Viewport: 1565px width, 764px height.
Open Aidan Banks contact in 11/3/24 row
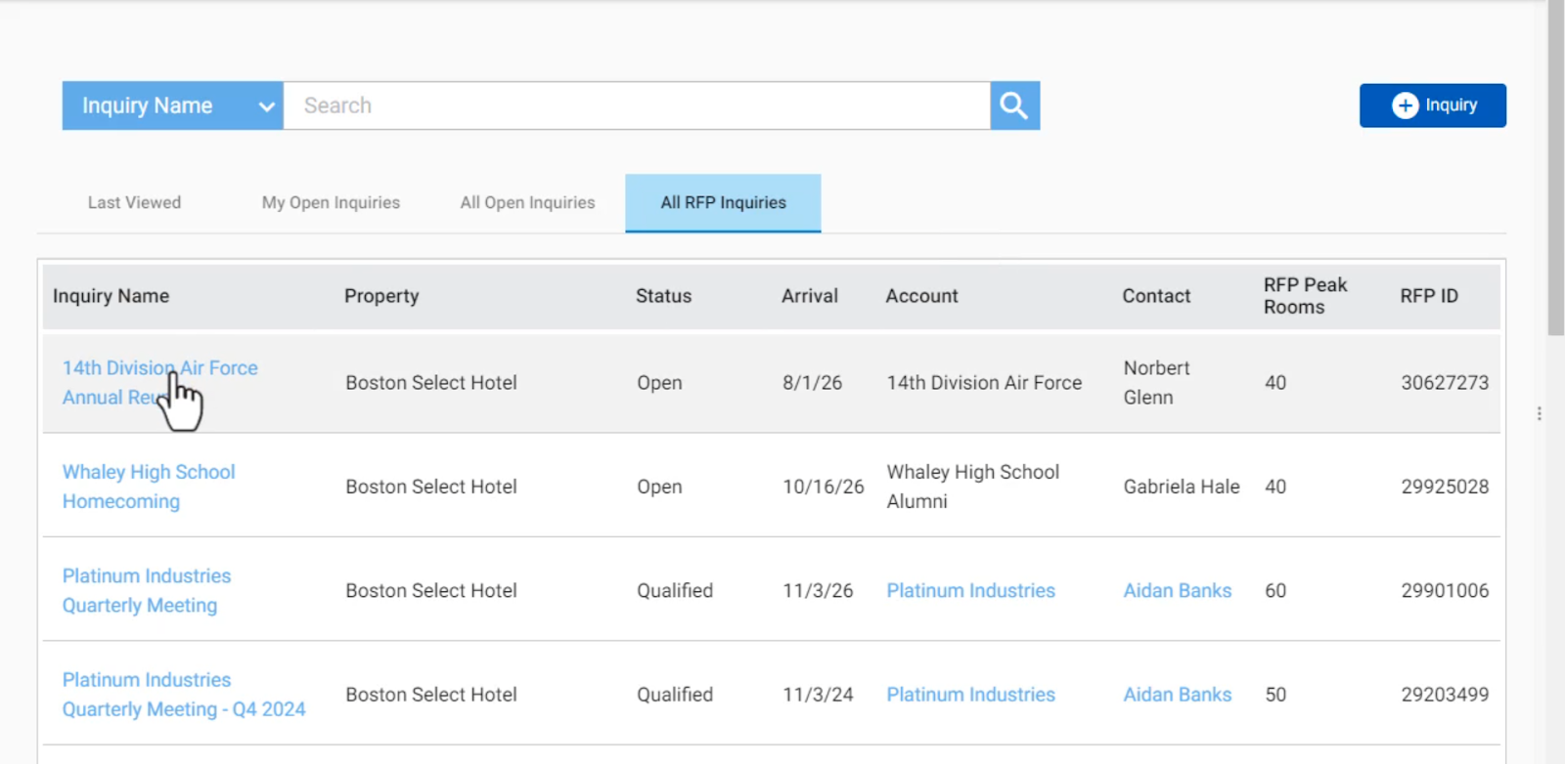click(x=1178, y=694)
